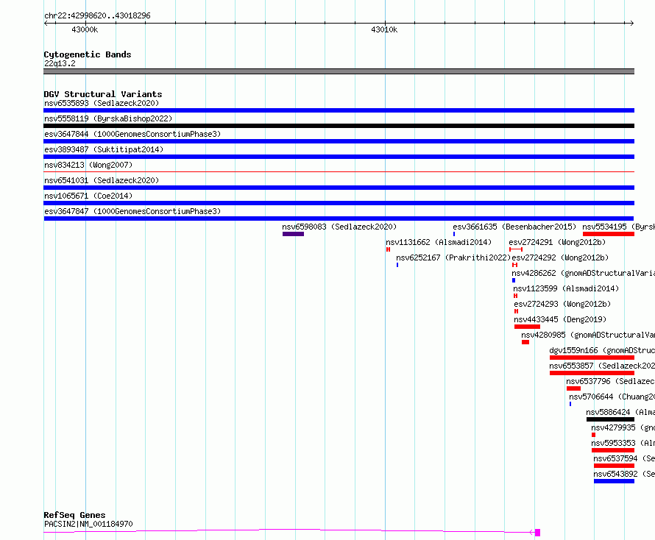Click the esv2724293 (Wong2012b) label

pos(562,304)
